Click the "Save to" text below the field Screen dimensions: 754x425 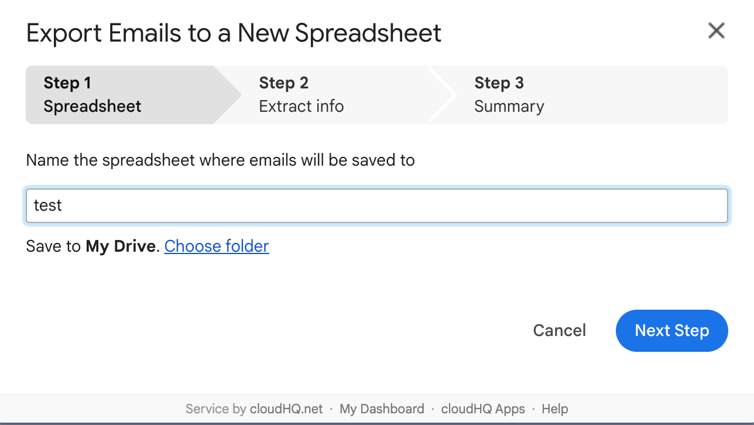click(53, 246)
